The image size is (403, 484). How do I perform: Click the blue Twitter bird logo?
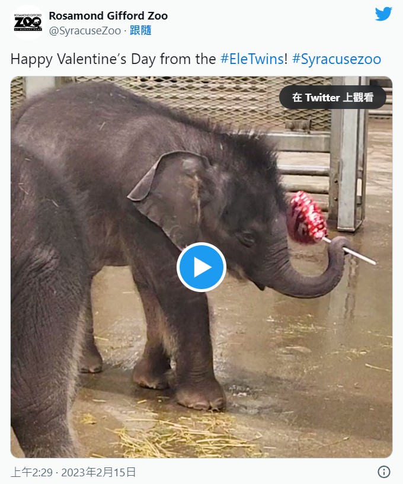tap(383, 14)
